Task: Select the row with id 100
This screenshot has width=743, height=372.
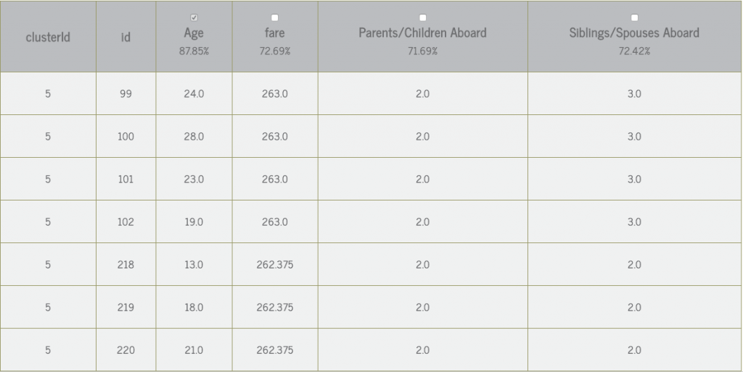Action: 371,136
